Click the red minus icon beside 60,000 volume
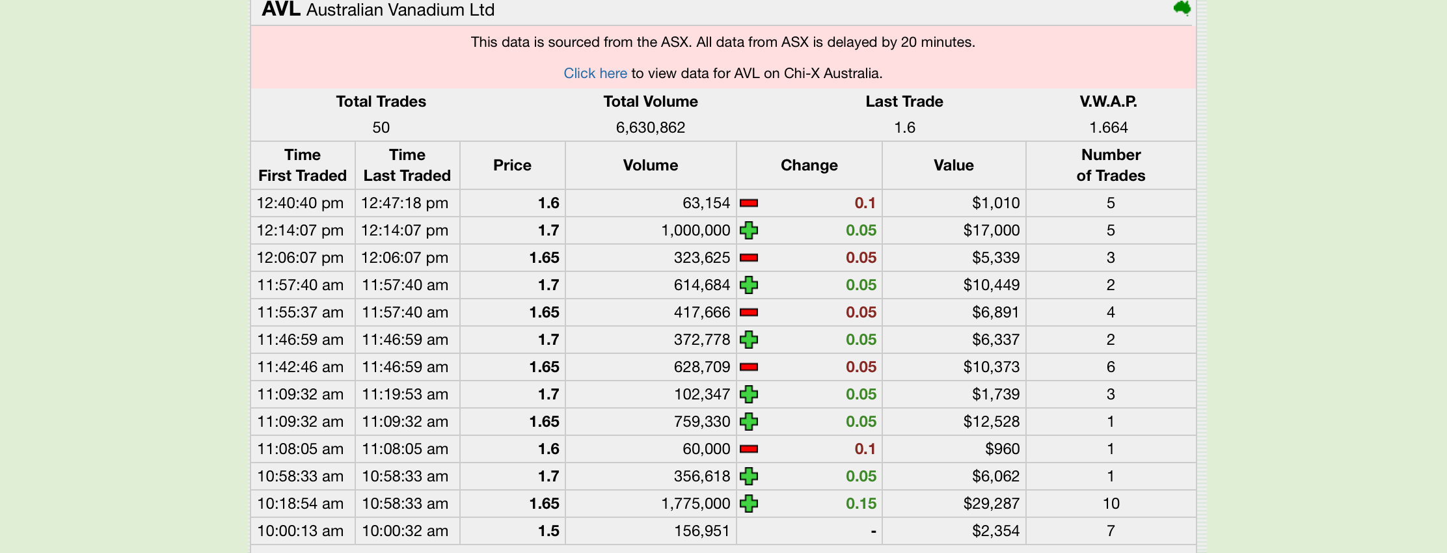The width and height of the screenshot is (1447, 553). click(749, 449)
